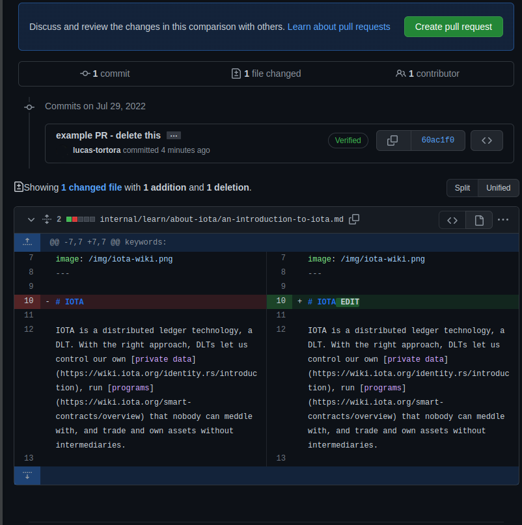522x525 pixels.
Task: Copy the file path icon
Action: (354, 219)
